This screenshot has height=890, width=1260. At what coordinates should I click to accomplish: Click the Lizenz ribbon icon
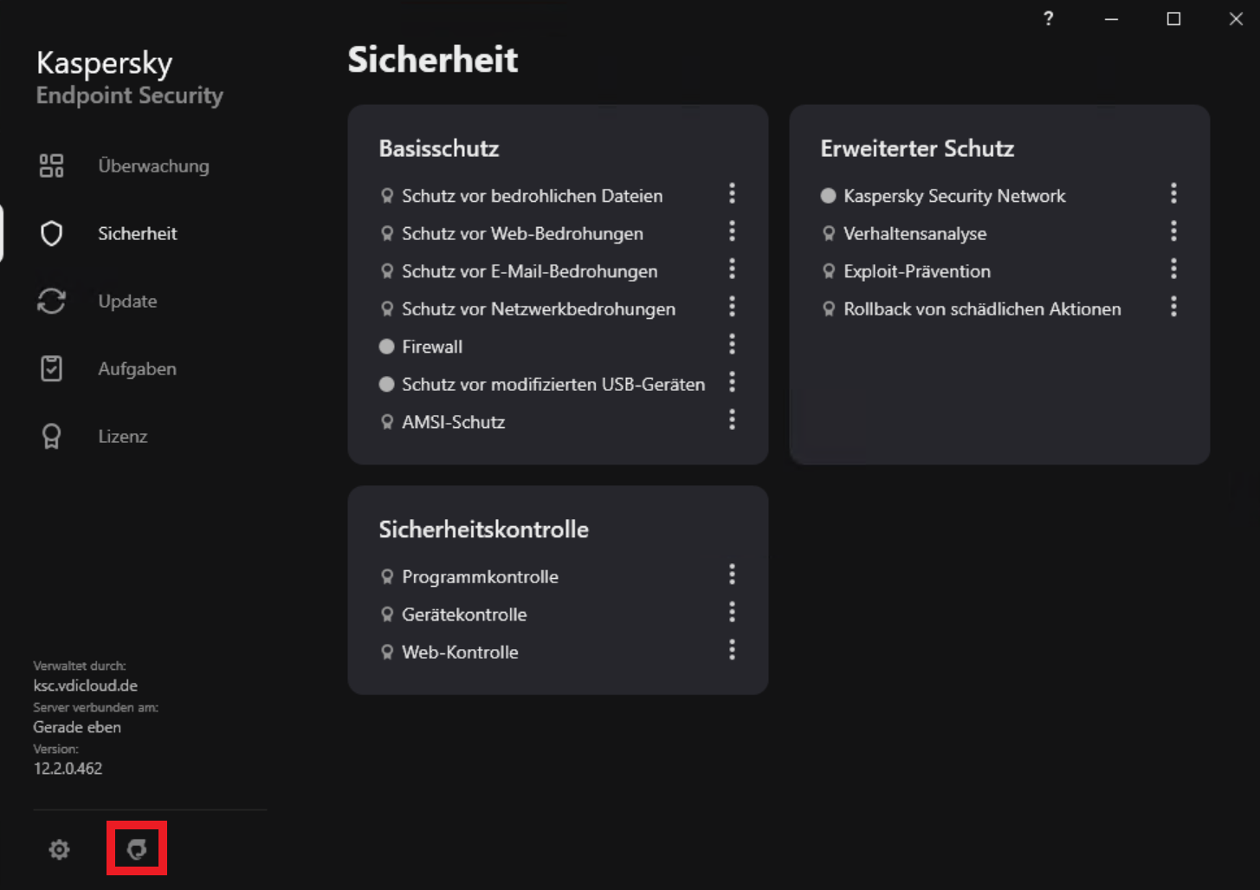pyautogui.click(x=52, y=436)
